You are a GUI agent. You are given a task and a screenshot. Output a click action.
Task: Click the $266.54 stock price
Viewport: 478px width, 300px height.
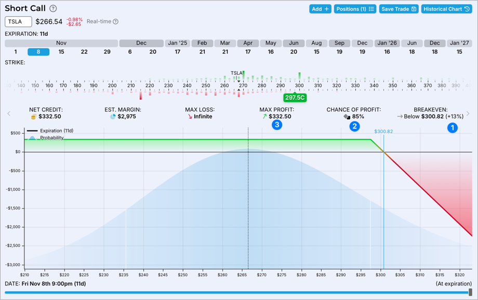(49, 22)
